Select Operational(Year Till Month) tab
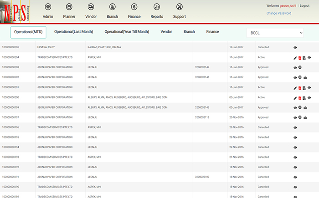 click(127, 32)
